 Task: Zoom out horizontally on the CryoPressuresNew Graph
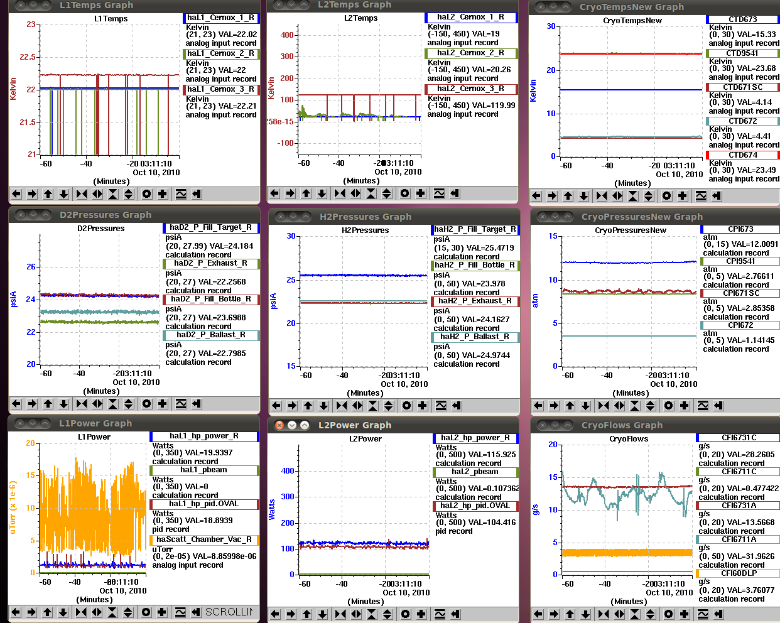click(619, 406)
